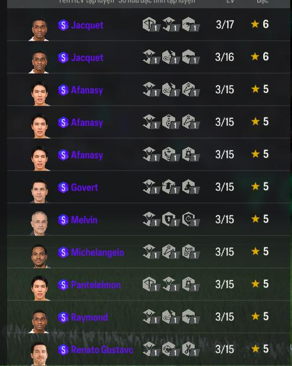Click the 3/17 level value in the Jacquet row
The height and width of the screenshot is (366, 292).
tap(225, 25)
